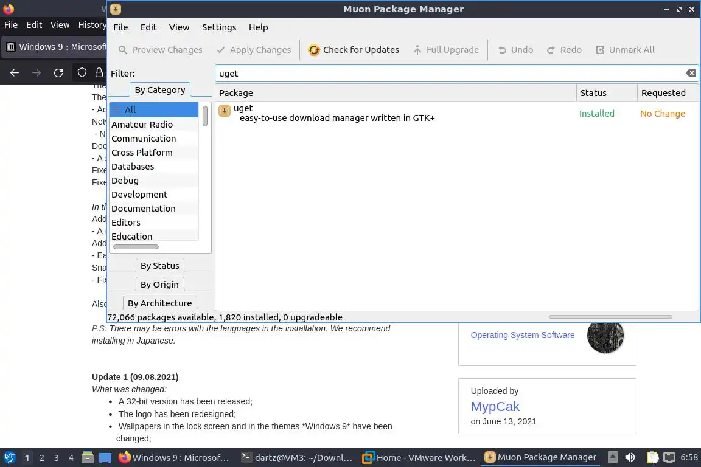The width and height of the screenshot is (701, 467).
Task: Select the Cross Platform category
Action: [154, 153]
